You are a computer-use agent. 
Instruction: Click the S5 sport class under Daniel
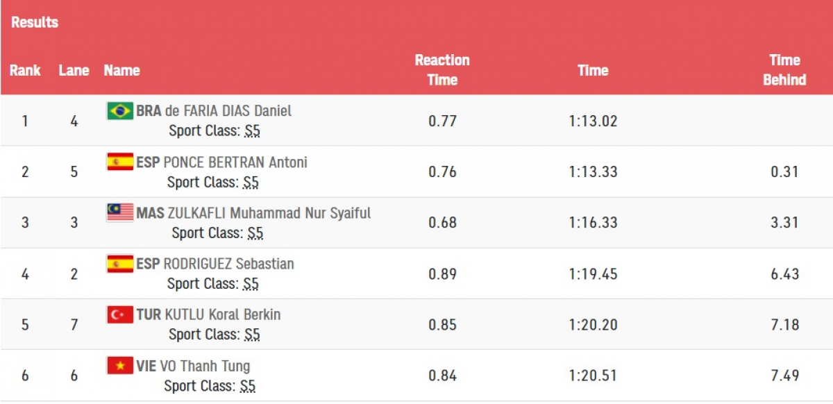[252, 131]
